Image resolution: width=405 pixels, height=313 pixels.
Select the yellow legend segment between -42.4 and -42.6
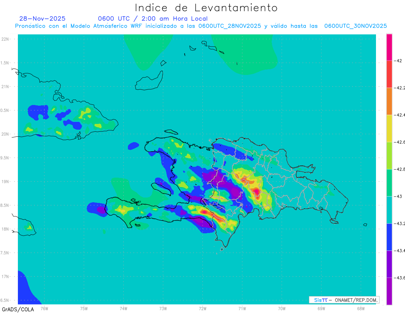pos(389,128)
